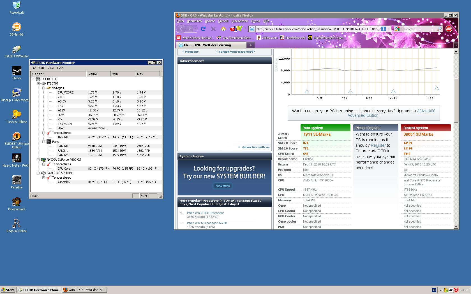
Task: Collapse the ITE IT87 tree node
Action: click(38, 83)
